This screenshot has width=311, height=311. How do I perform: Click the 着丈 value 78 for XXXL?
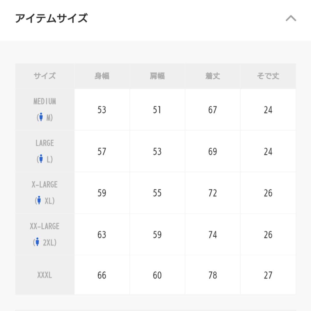[213, 275]
